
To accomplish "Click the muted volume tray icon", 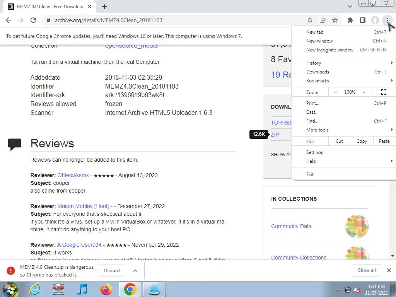I will (x=357, y=290).
